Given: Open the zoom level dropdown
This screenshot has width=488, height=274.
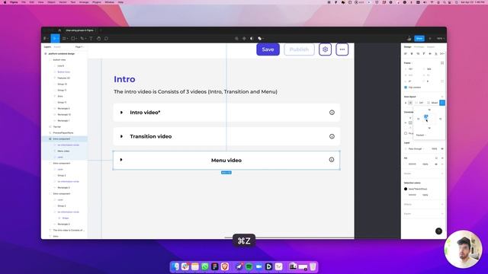Looking at the screenshot, I should point(441,39).
